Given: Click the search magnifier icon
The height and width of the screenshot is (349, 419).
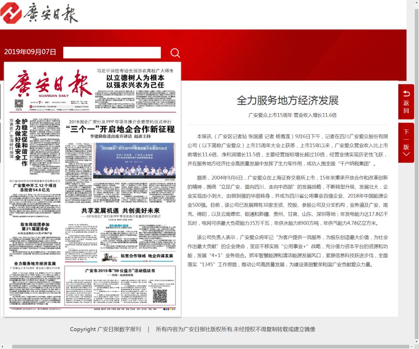Looking at the screenshot, I should click(x=175, y=53).
